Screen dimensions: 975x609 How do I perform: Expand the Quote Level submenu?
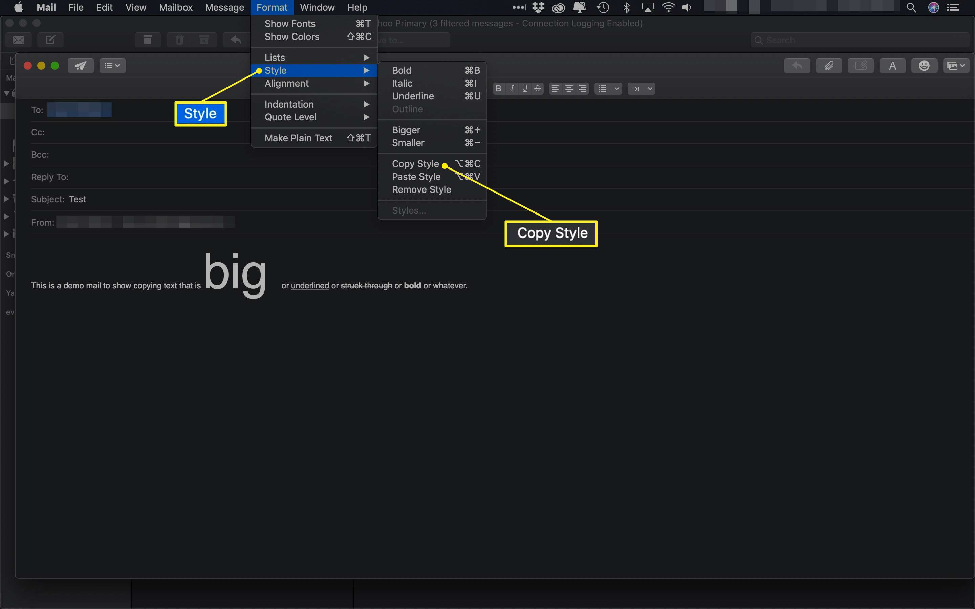pyautogui.click(x=314, y=117)
